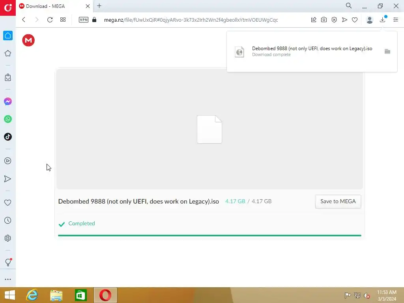The height and width of the screenshot is (303, 404).
Task: Show downloaded file in folder icon
Action: tap(387, 52)
